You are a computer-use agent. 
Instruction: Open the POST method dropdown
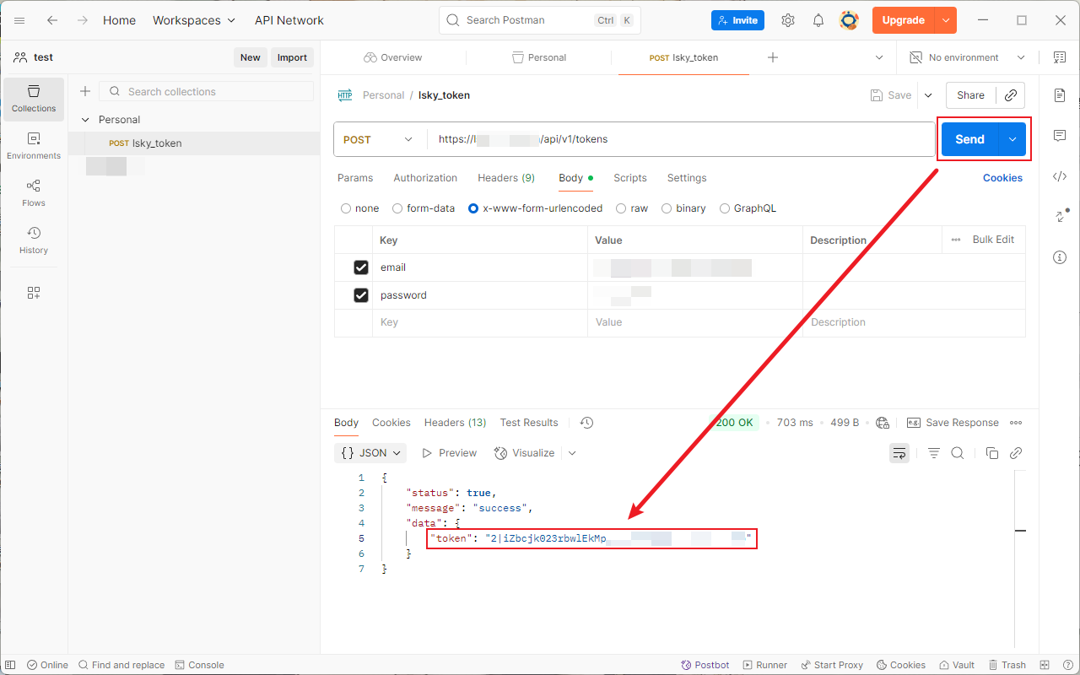coord(379,139)
